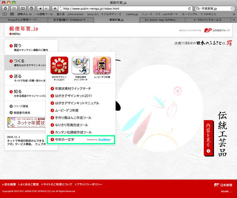This screenshot has width=237, height=198.
Task: Open the pink ムービーデコ年賀 icon
Action: pos(102,65)
